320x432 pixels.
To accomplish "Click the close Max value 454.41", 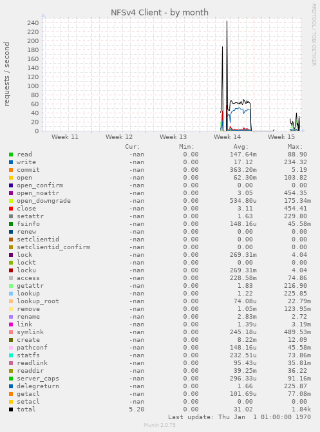I will click(x=295, y=209).
